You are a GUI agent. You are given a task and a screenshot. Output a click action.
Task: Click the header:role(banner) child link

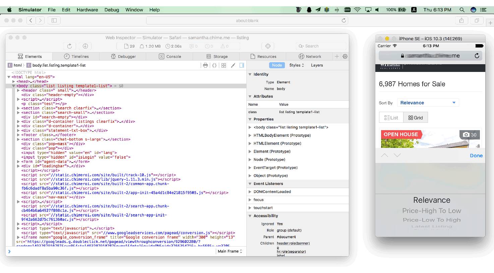pyautogui.click(x=293, y=243)
